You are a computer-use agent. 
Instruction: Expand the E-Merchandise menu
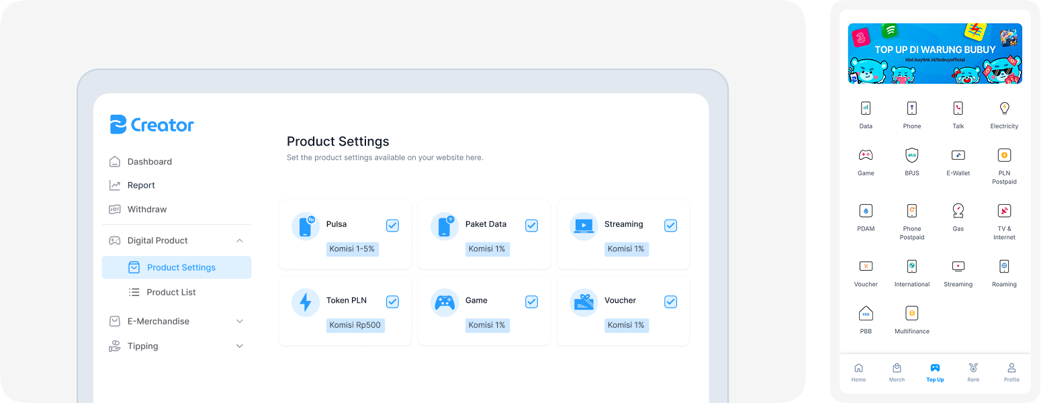(240, 322)
